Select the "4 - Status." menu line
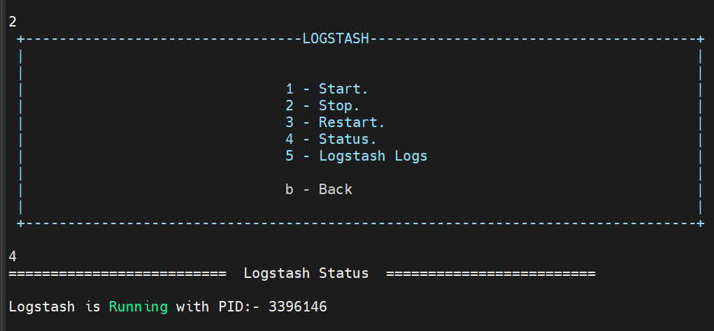This screenshot has height=331, width=714. 331,139
